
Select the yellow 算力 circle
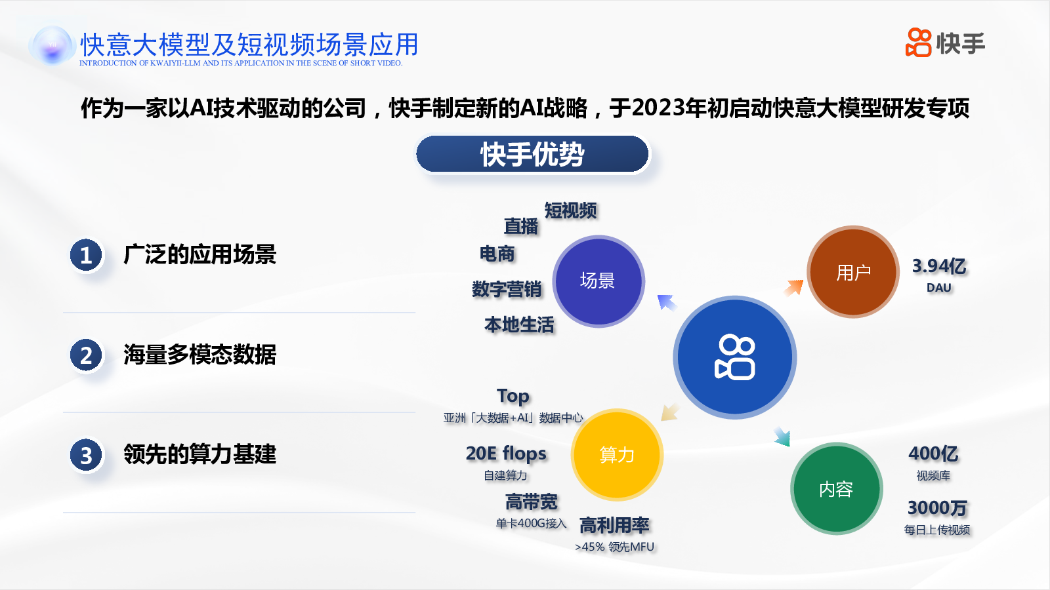616,454
